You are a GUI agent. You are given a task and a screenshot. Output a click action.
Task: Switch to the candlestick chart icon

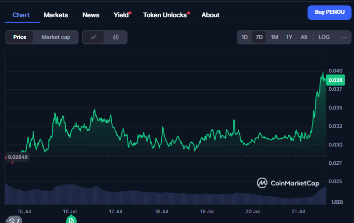(x=116, y=37)
